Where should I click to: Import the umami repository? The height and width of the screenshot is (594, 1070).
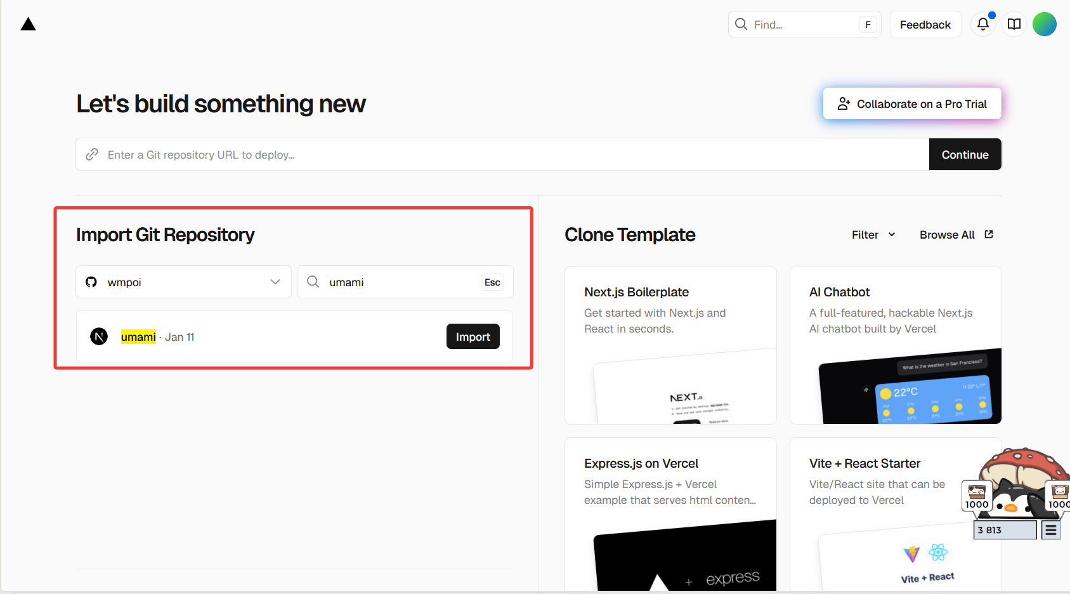coord(473,336)
